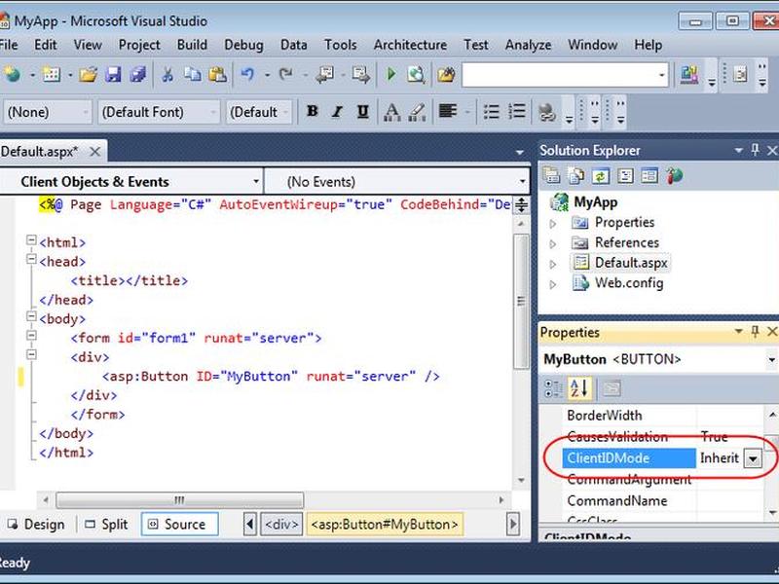Pin the Solution Explorer panel
The height and width of the screenshot is (584, 779).
[756, 150]
